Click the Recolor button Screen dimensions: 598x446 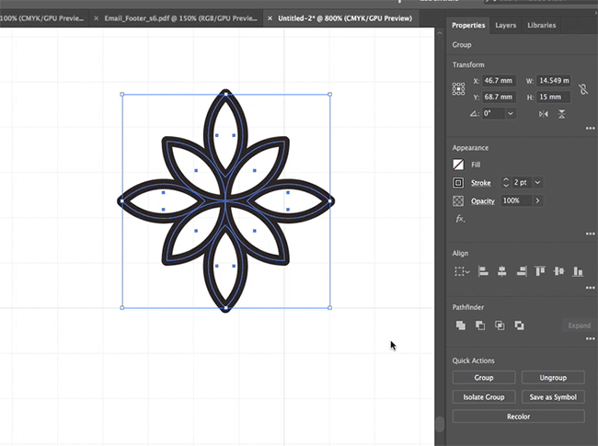pyautogui.click(x=518, y=417)
